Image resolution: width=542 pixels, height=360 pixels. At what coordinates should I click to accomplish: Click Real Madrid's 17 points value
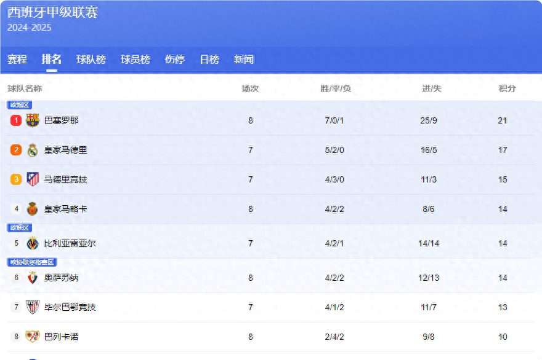tap(503, 150)
